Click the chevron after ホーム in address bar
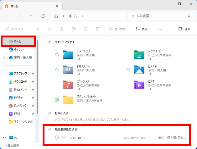 pos(82,16)
